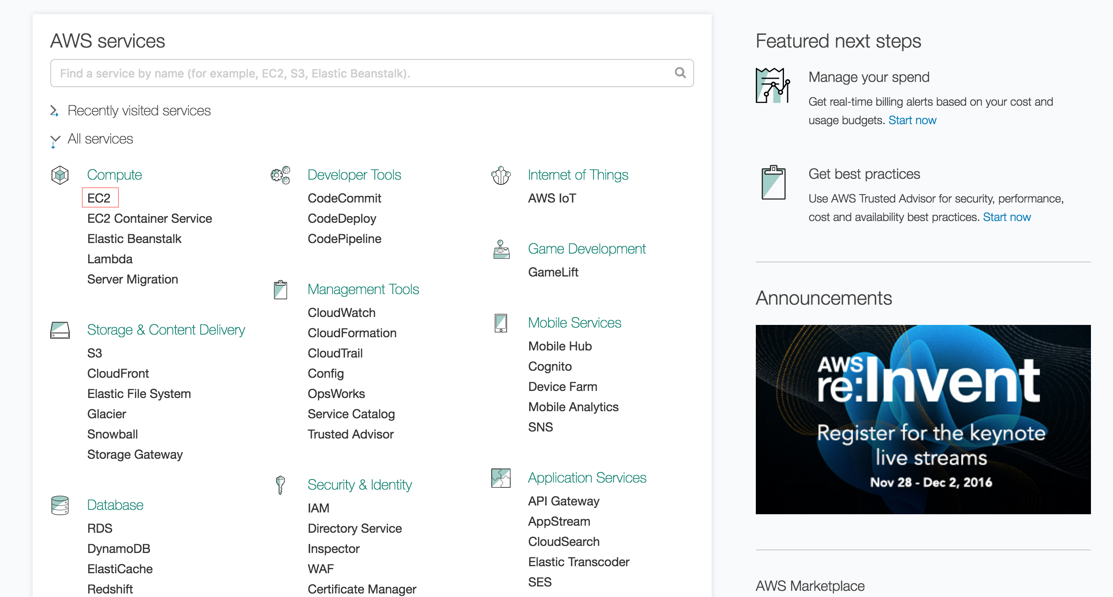Click the Management Tools category heading

(363, 289)
